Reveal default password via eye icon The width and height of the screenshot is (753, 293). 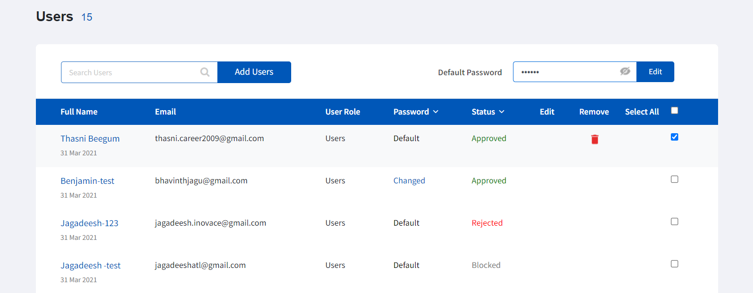point(625,72)
